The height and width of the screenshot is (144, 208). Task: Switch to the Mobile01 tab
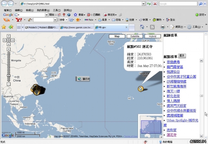tap(42, 28)
